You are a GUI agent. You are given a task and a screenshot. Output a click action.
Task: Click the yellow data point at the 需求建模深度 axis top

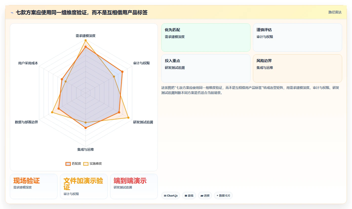[x=86, y=40]
